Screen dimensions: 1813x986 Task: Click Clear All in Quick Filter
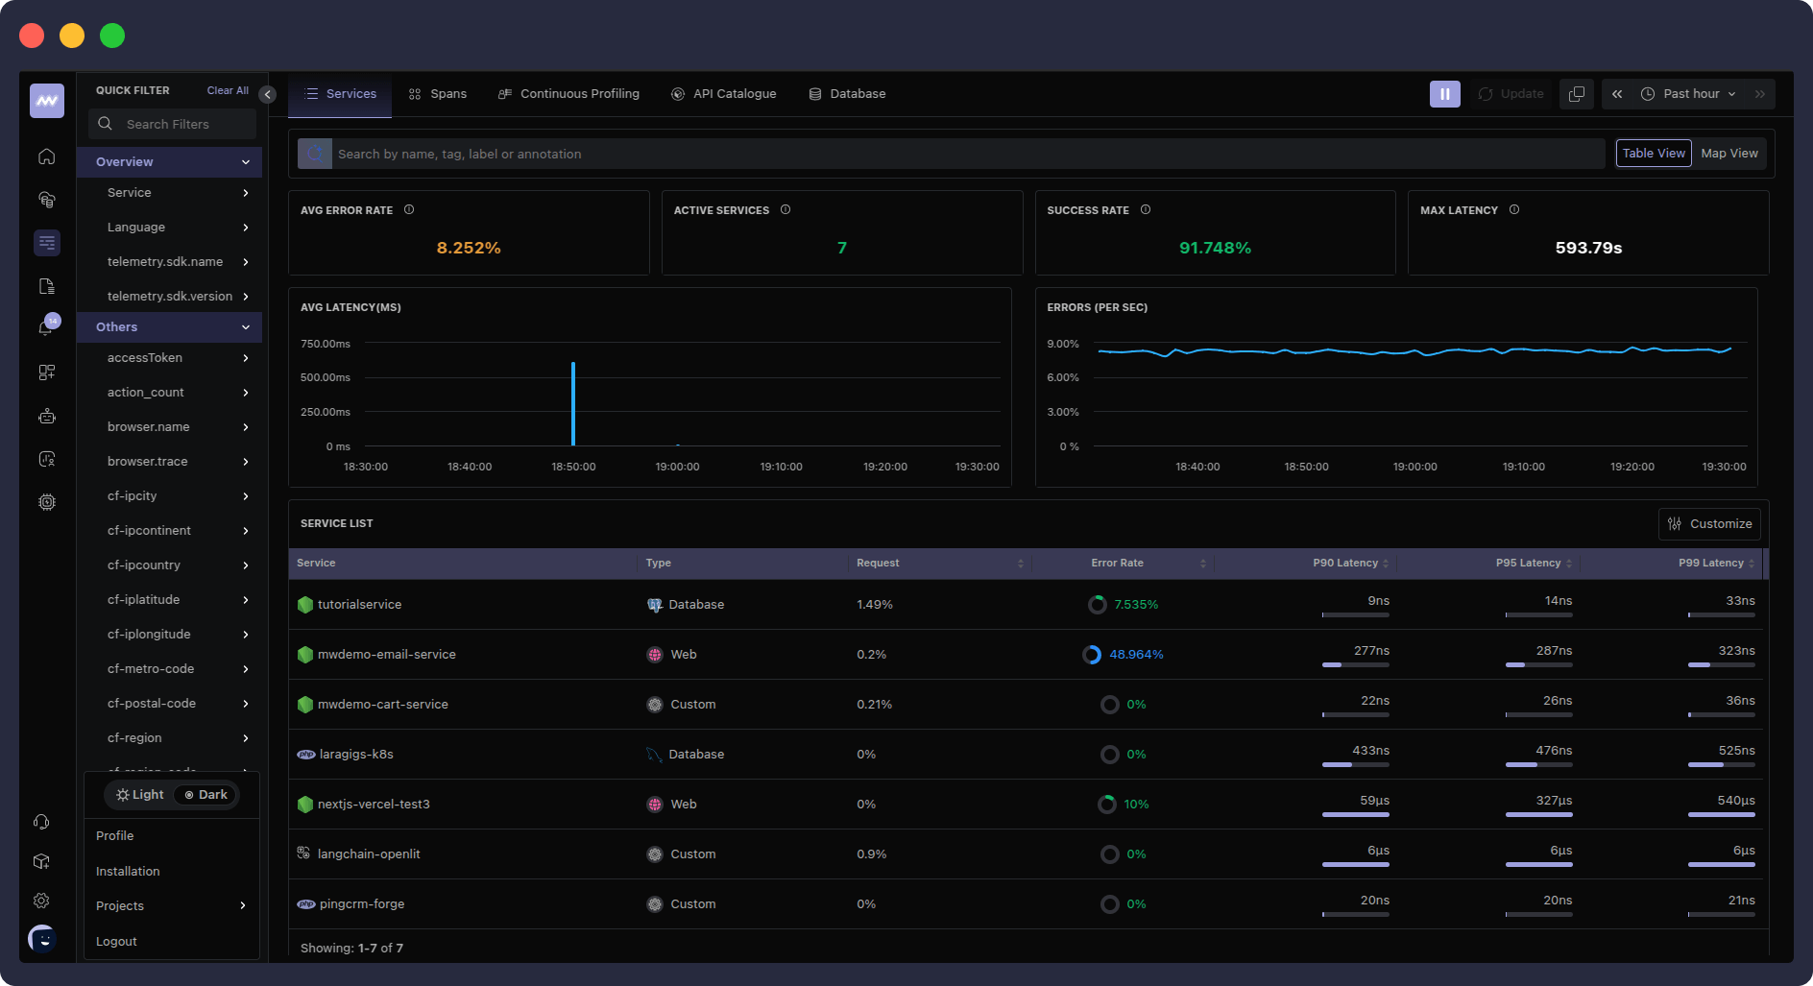point(227,89)
